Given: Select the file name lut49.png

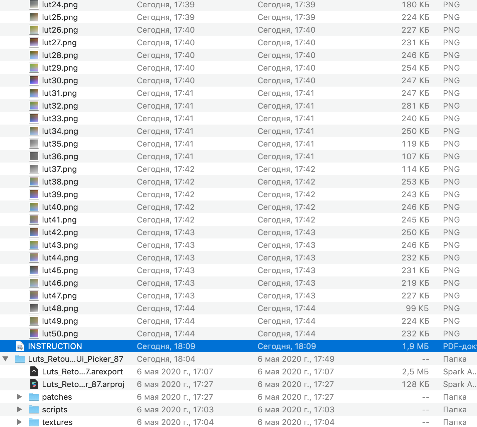Looking at the screenshot, I should [x=60, y=321].
